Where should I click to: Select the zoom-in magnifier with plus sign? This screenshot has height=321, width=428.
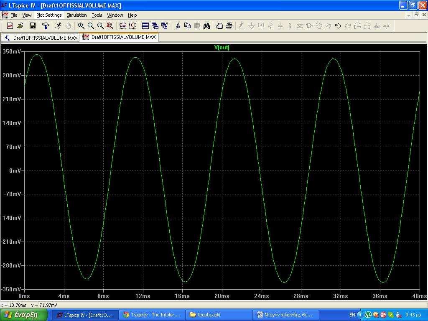pos(81,26)
